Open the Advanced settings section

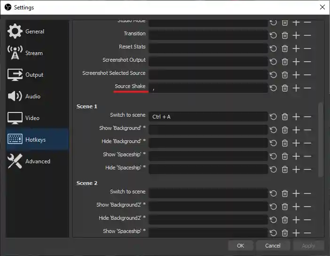(37, 161)
